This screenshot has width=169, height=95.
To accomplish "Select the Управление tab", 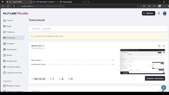I will point(47,29).
